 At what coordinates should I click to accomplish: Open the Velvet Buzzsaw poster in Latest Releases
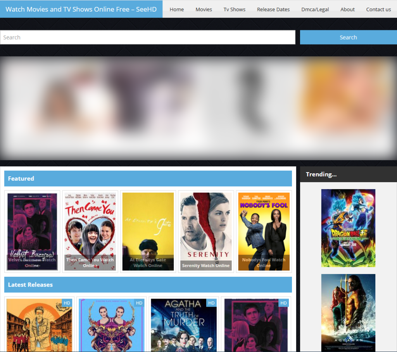(256, 325)
